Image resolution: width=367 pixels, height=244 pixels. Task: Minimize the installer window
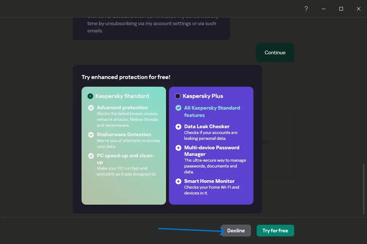[324, 9]
